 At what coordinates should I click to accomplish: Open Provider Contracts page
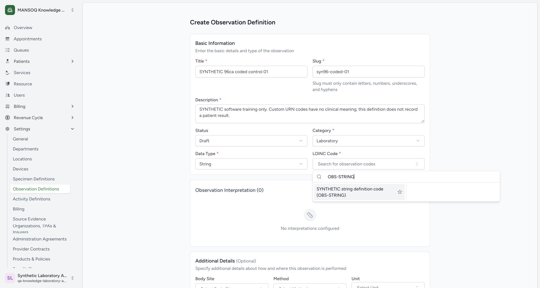(x=31, y=249)
